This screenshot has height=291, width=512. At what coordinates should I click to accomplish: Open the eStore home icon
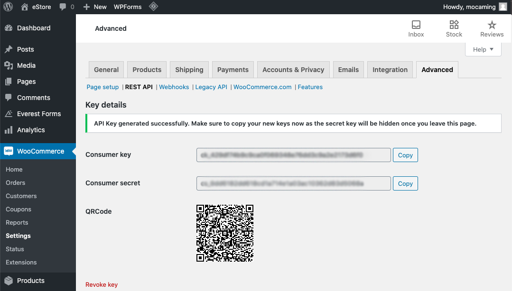coord(25,7)
